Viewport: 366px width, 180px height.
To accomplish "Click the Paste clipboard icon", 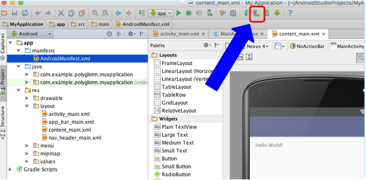I will pyautogui.click(x=82, y=13).
